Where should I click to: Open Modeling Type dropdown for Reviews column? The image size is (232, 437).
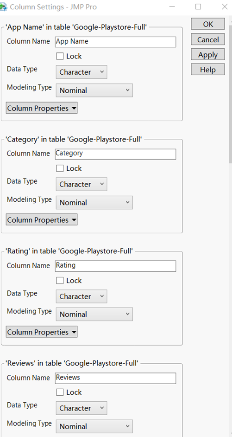[94, 426]
